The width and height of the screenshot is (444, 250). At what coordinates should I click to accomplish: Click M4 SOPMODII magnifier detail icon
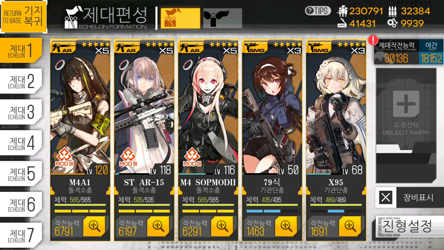point(222,226)
